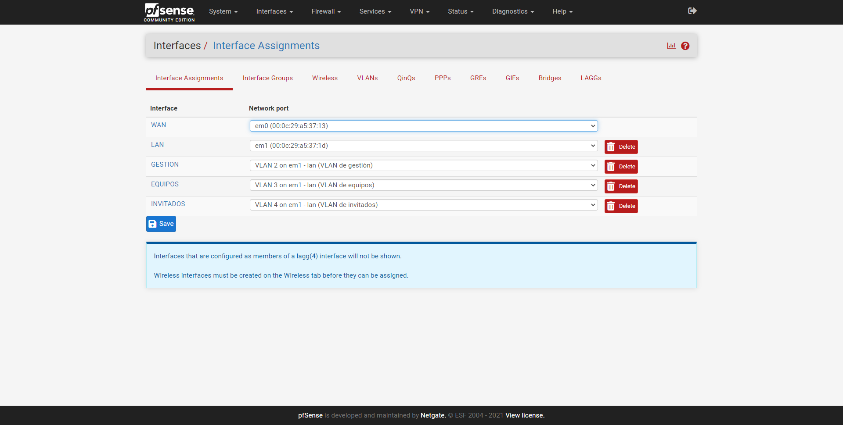Open the Status menu

point(461,11)
